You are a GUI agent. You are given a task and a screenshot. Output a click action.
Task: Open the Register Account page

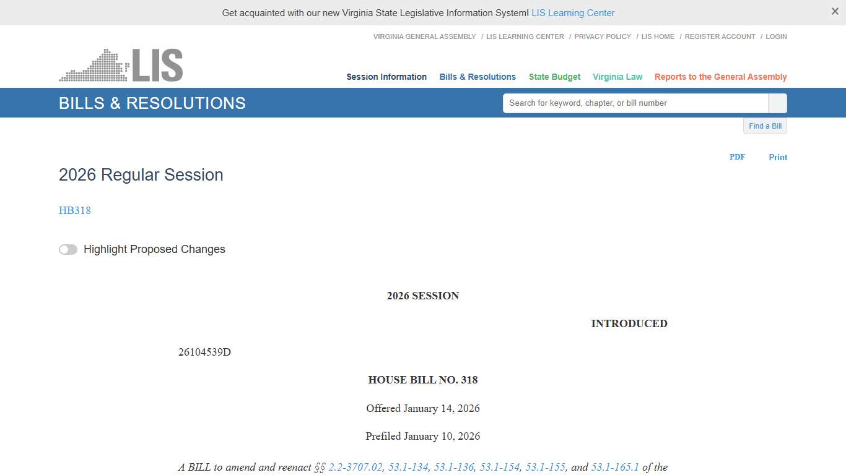(720, 36)
